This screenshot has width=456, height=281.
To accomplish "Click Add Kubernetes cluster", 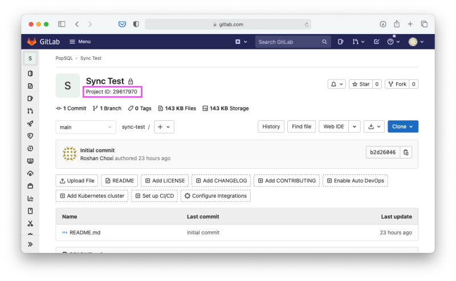I will [92, 196].
